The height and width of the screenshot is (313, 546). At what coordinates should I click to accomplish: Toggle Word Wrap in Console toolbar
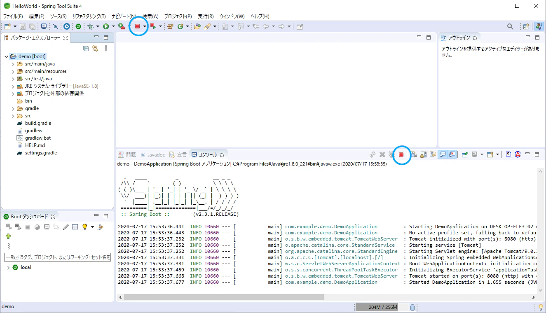[x=433, y=154]
